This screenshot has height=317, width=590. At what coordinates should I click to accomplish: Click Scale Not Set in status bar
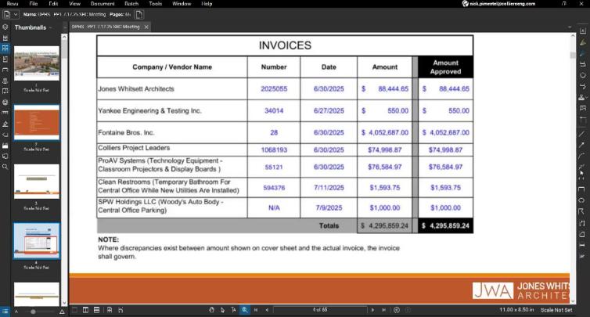[556, 310]
